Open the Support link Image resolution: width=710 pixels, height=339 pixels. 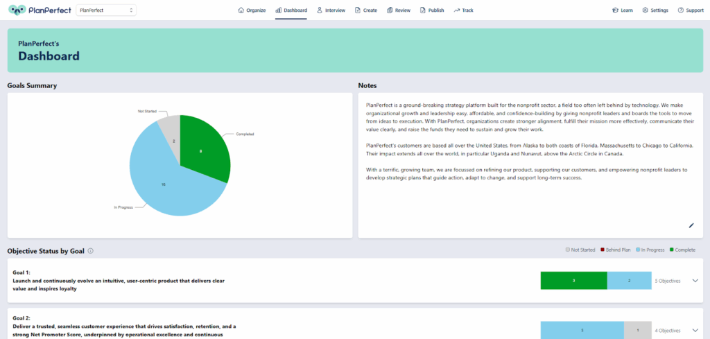[x=691, y=10]
